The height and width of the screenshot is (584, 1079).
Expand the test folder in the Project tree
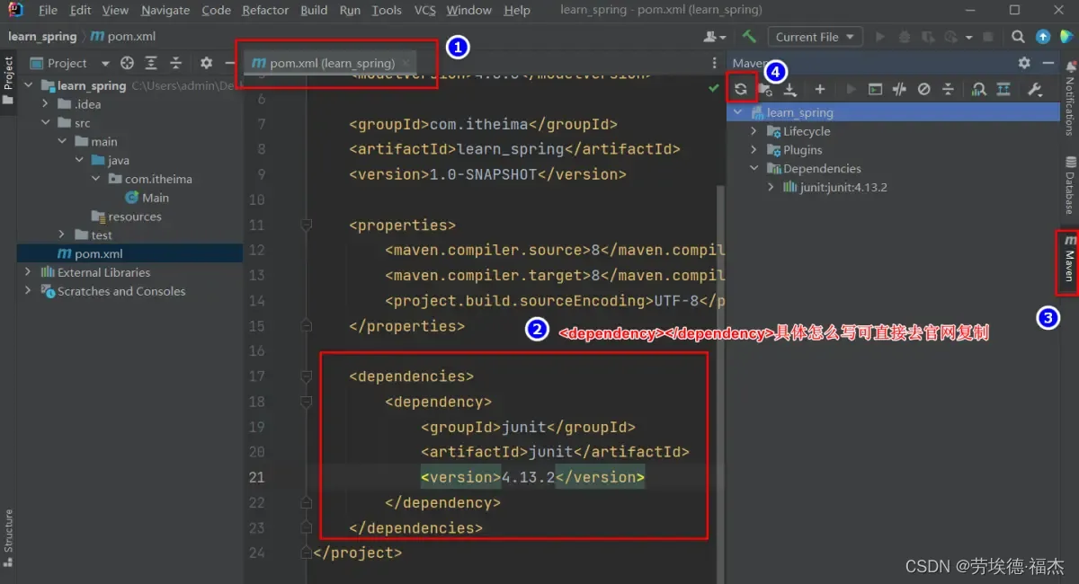coord(61,235)
